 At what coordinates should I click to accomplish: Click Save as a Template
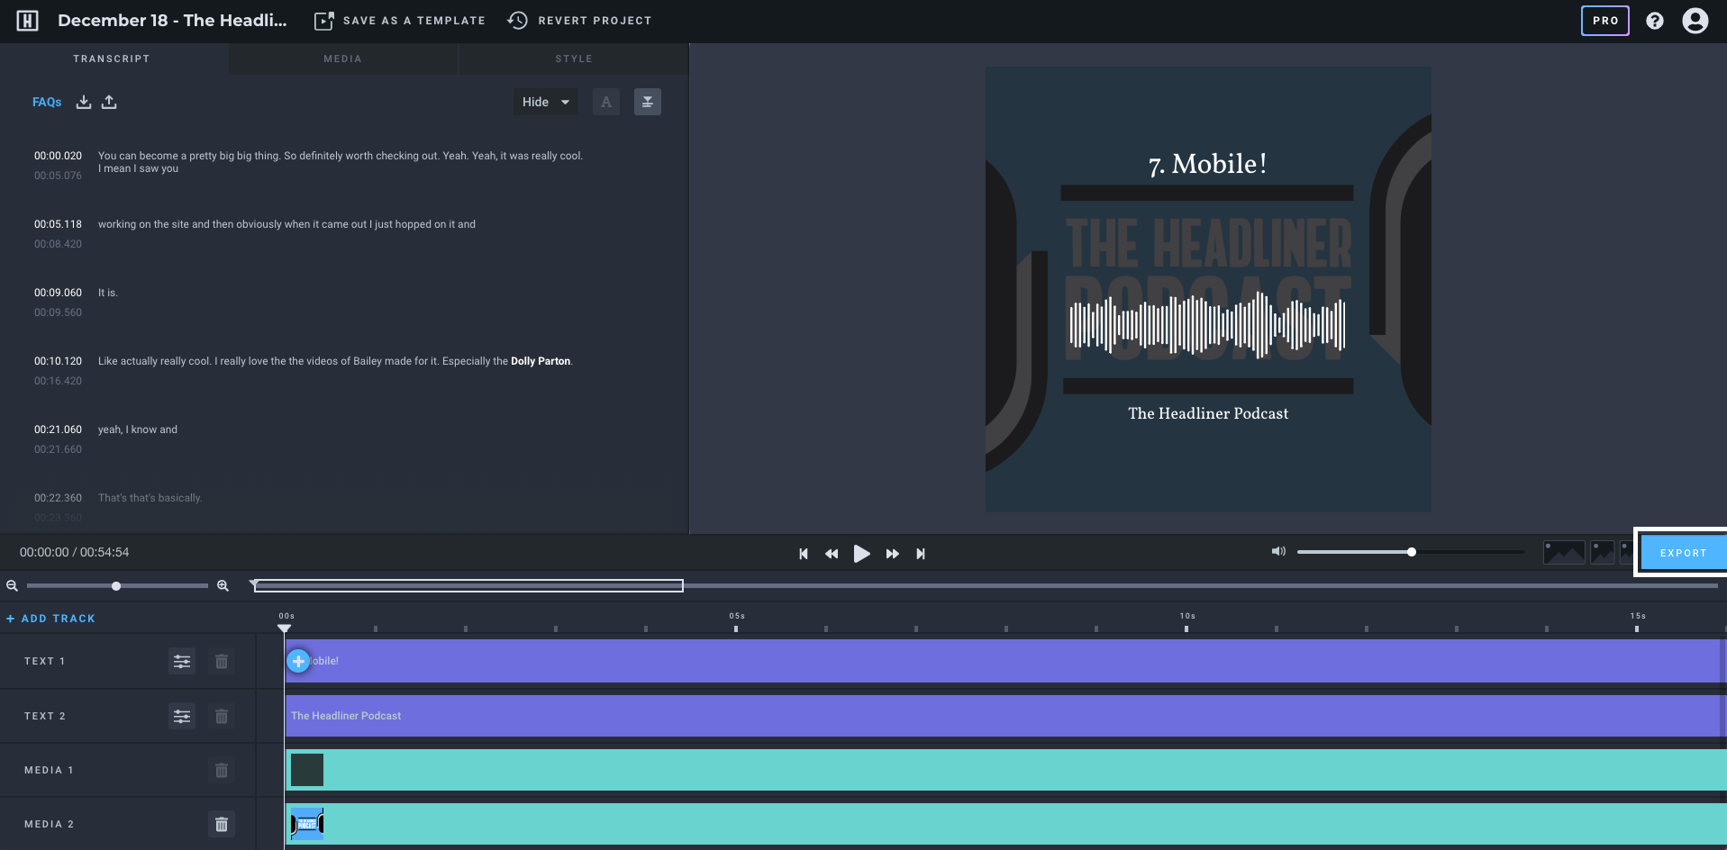click(x=399, y=21)
